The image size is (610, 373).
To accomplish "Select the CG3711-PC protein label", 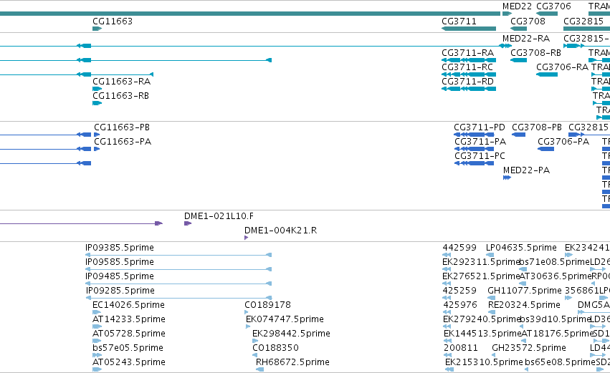I will click(480, 156).
